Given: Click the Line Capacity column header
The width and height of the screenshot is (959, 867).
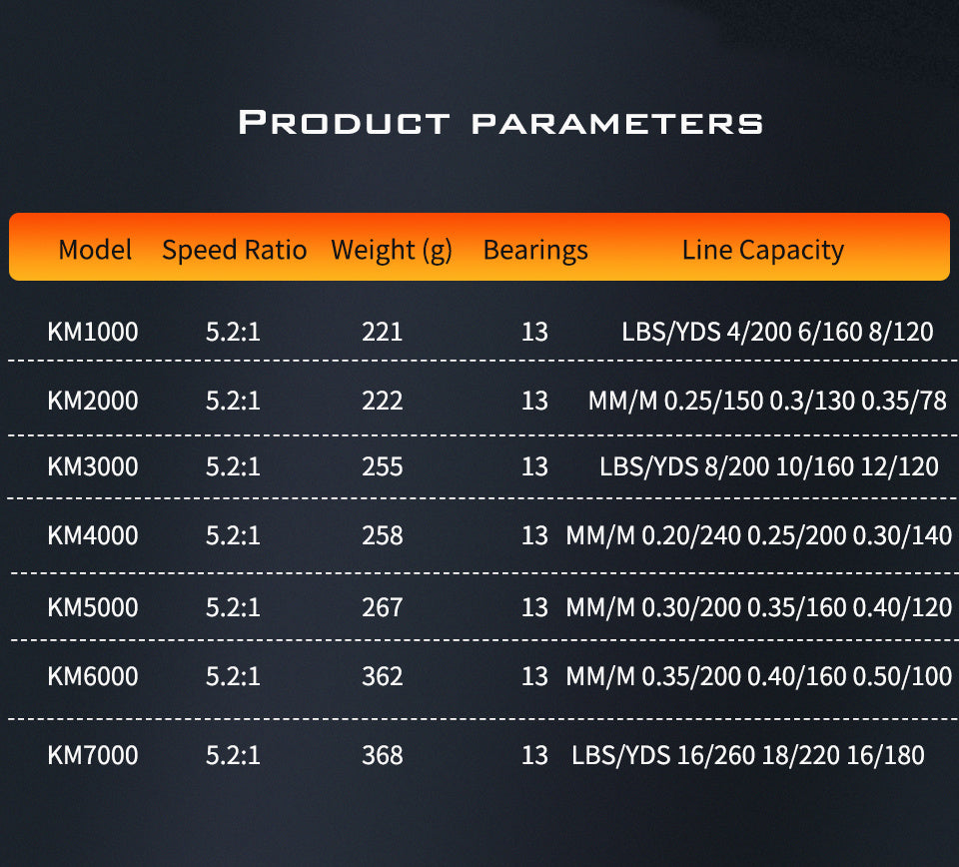Looking at the screenshot, I should pos(763,250).
